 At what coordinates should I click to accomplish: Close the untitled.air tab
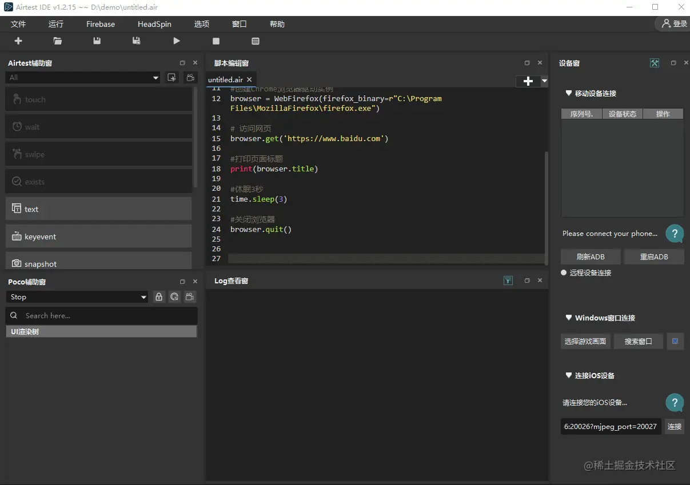pyautogui.click(x=249, y=80)
